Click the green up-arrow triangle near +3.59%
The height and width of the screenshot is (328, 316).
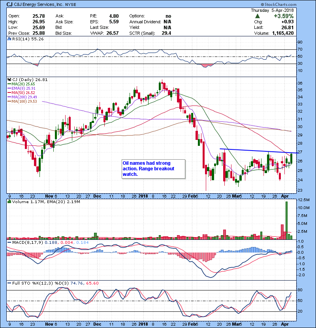pos(258,16)
